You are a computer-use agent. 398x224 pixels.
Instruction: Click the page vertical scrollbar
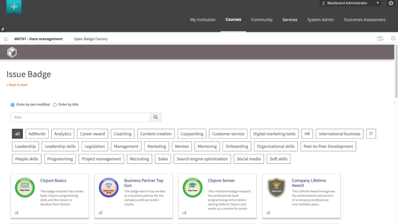coord(396,71)
